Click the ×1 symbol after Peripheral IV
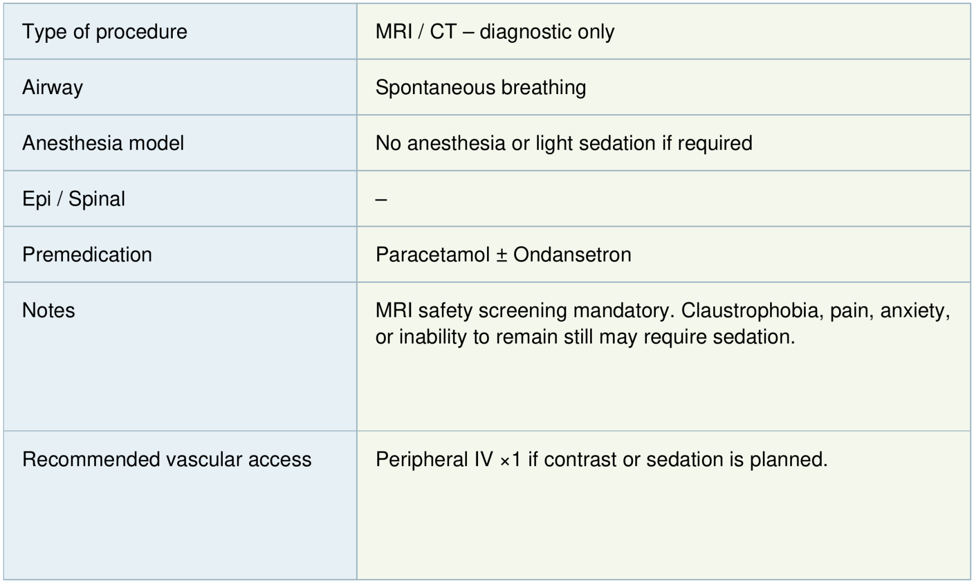Image resolution: width=974 pixels, height=583 pixels. coord(510,460)
